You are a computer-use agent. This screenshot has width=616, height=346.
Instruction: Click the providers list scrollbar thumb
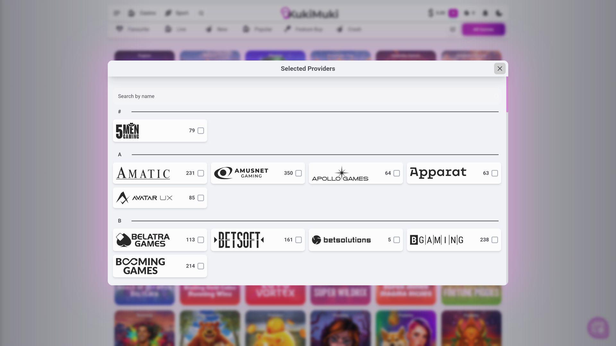pos(507,95)
